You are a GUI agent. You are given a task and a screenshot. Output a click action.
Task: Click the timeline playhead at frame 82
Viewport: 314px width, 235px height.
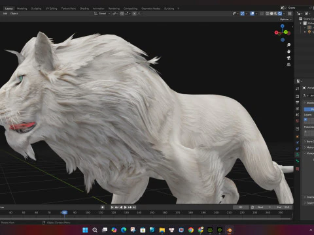[65, 212]
